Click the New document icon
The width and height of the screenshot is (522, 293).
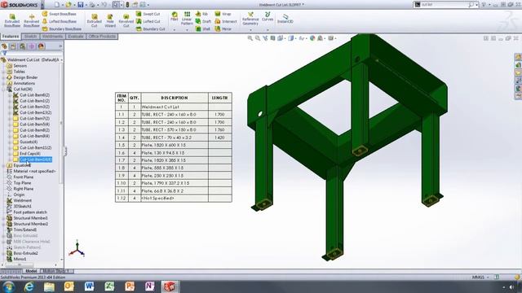pos(57,5)
